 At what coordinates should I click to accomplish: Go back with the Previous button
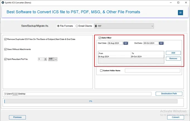(17, 117)
